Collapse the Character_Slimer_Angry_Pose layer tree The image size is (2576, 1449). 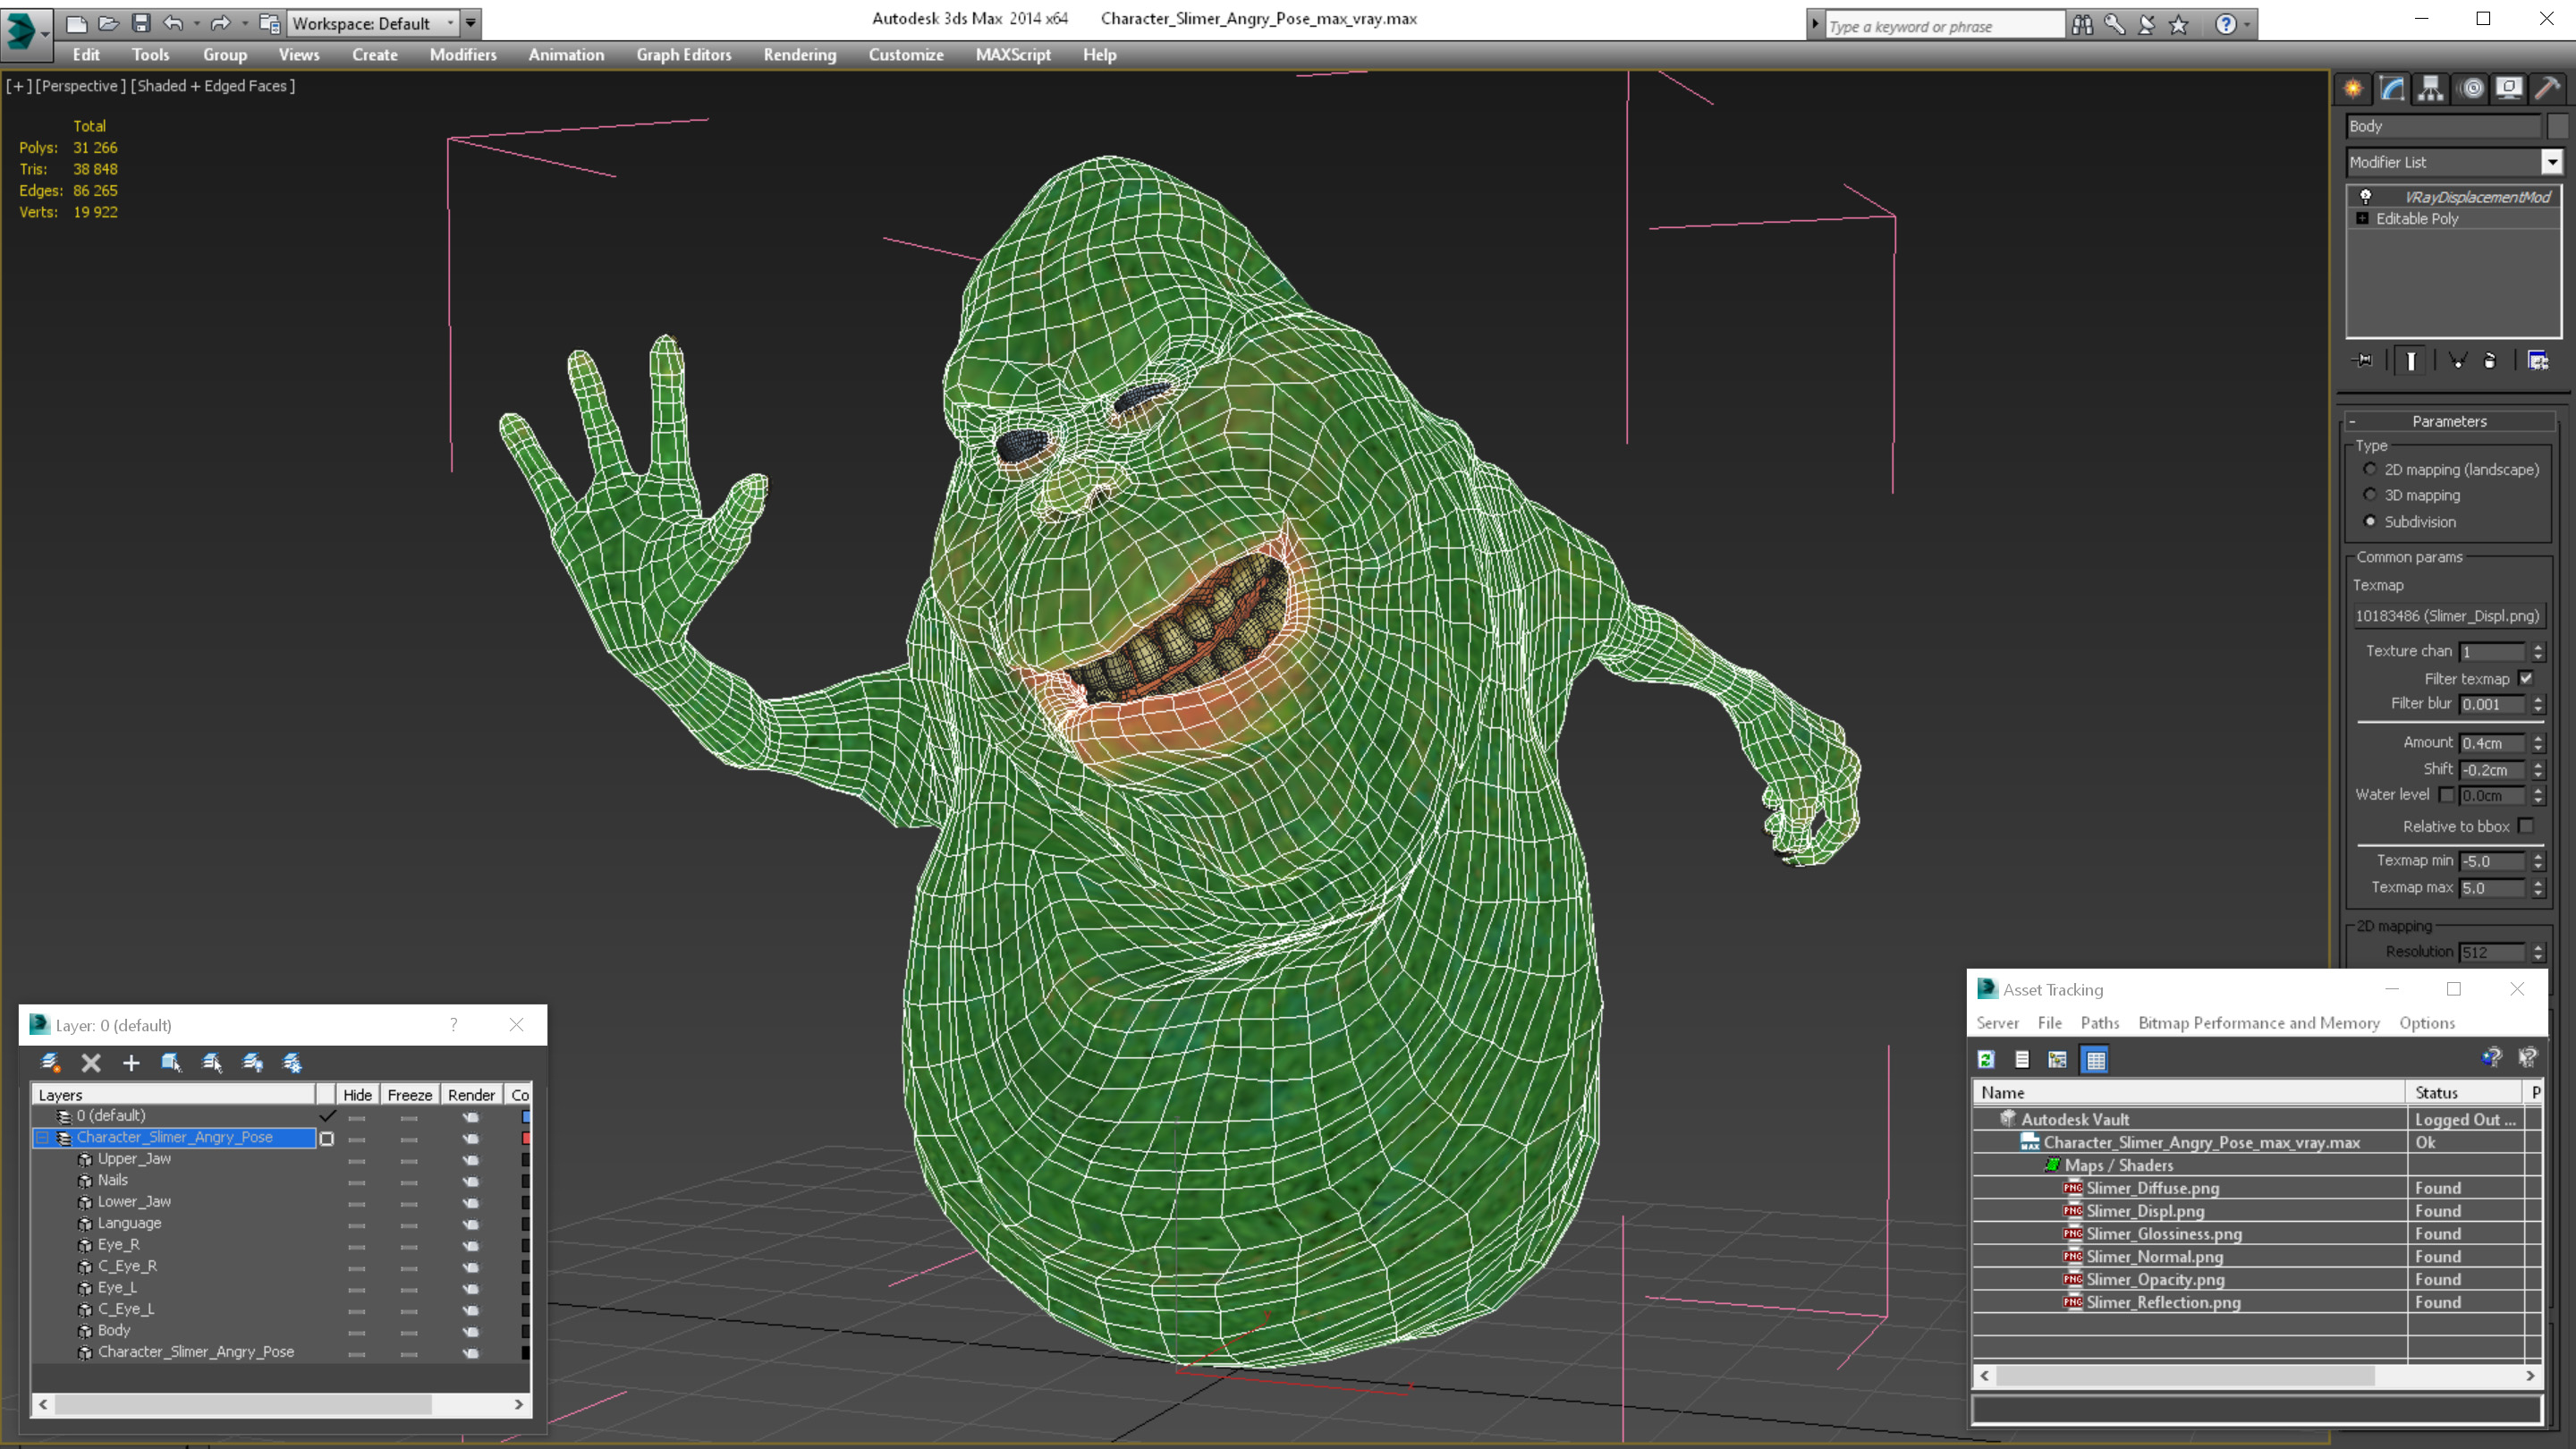42,1138
